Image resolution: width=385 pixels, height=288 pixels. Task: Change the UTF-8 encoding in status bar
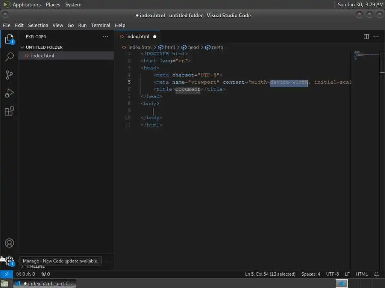point(332,274)
